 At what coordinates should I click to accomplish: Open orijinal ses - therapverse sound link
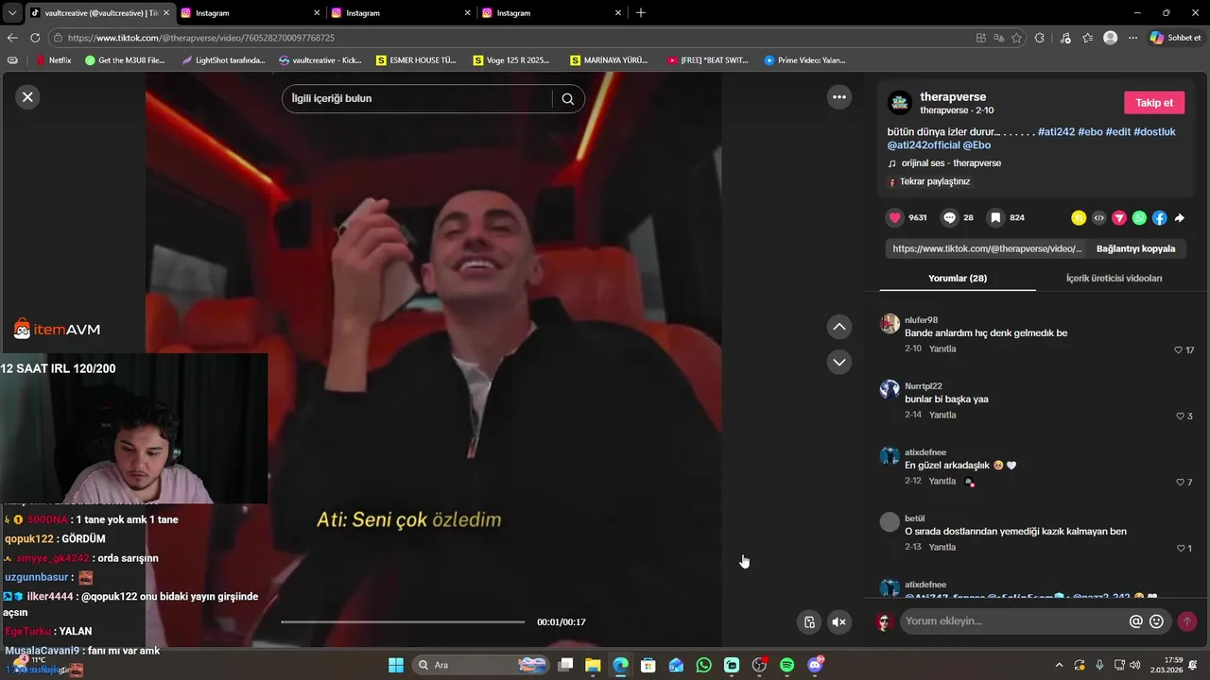click(951, 163)
